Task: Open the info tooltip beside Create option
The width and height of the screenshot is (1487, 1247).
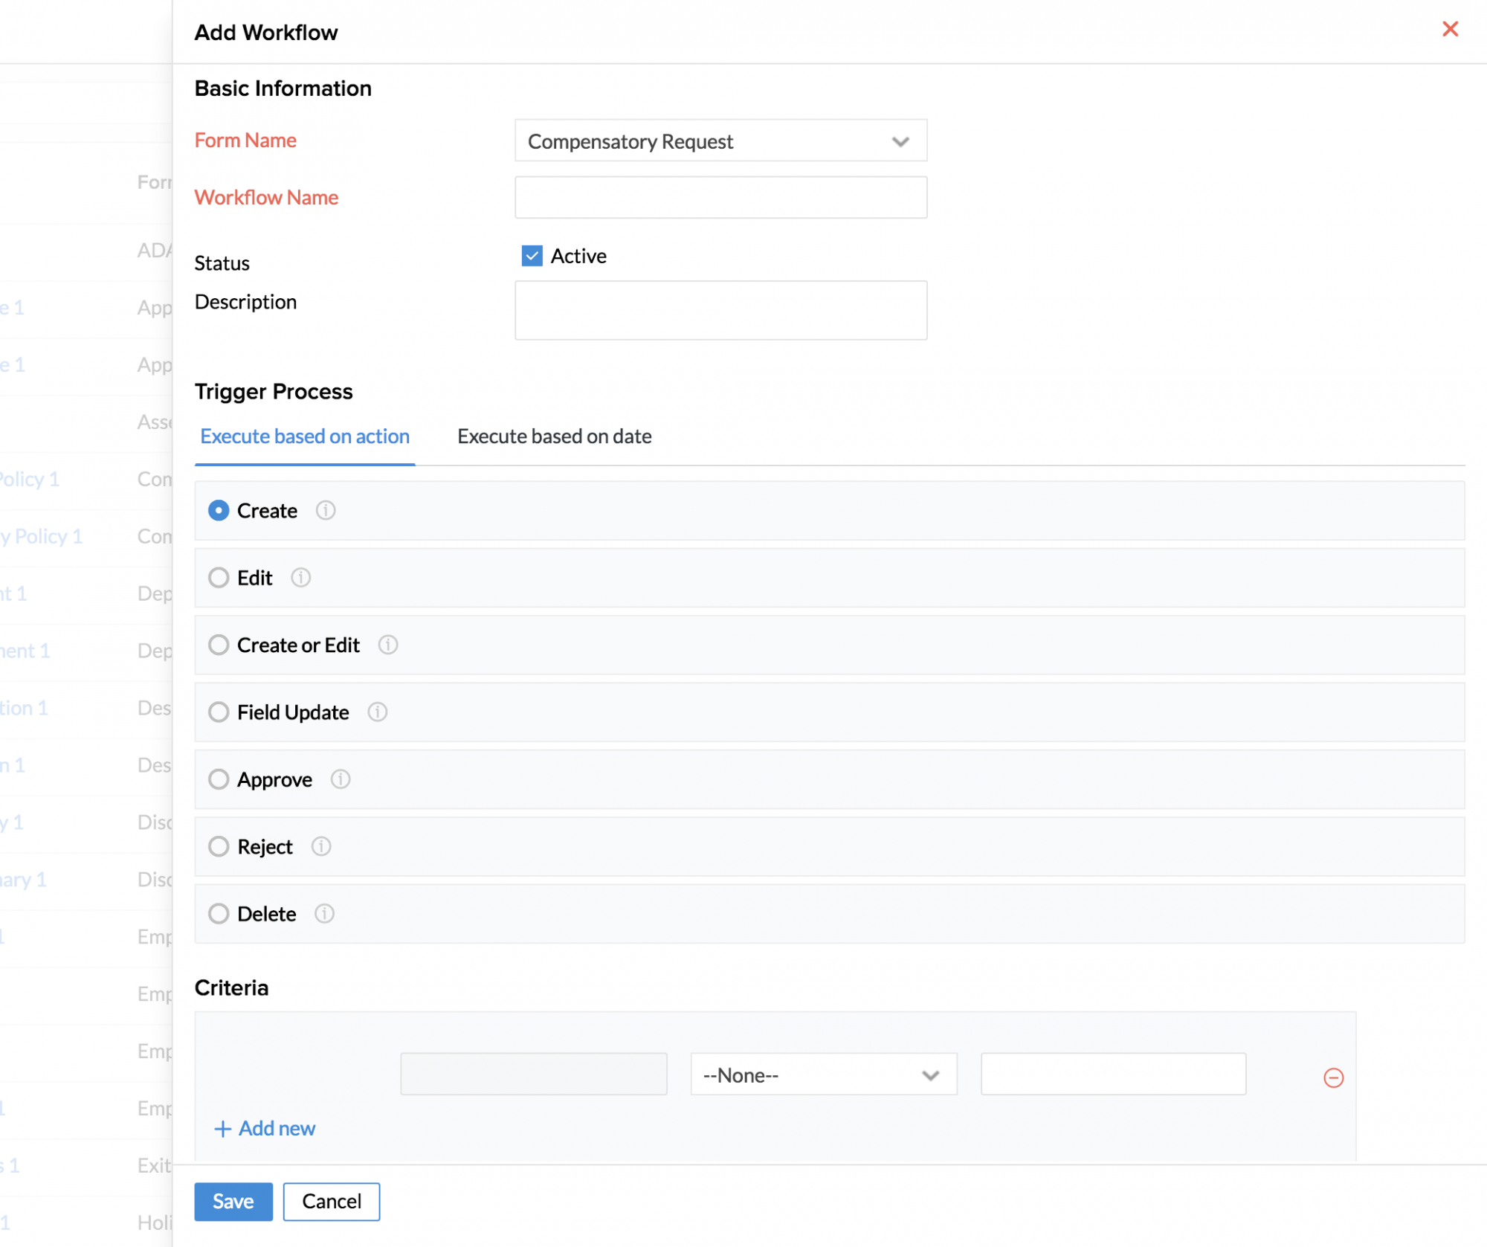Action: point(325,510)
